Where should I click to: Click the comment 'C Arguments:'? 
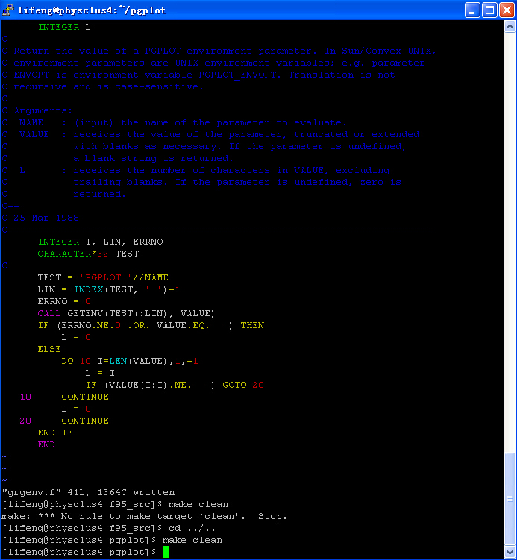click(37, 110)
